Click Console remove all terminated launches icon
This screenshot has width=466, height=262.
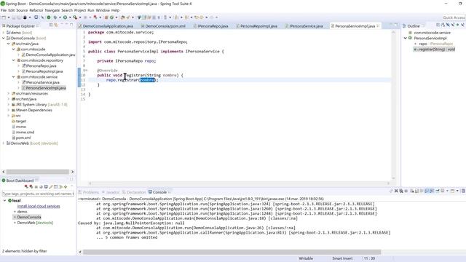[401, 191]
